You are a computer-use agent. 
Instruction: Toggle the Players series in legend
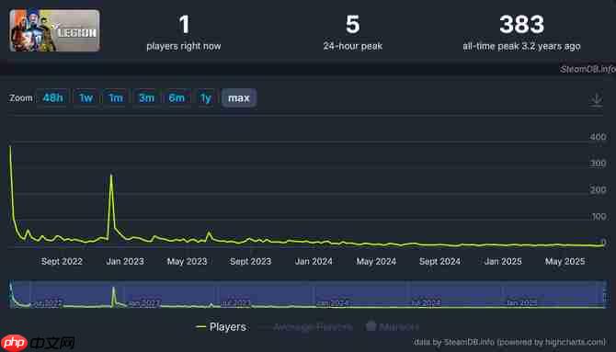[222, 327]
